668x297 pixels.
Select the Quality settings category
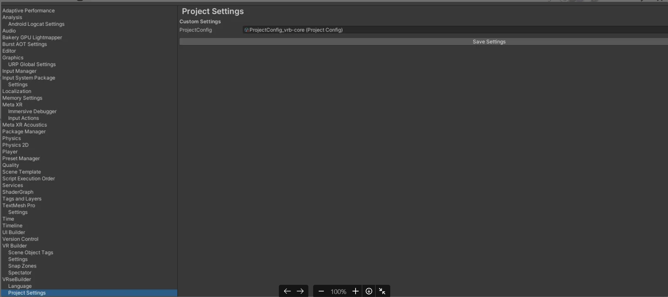(11, 165)
